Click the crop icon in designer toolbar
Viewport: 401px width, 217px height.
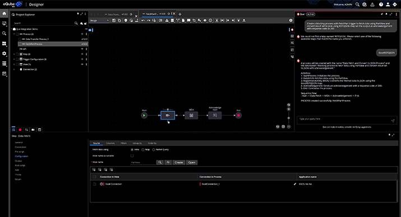pos(194,20)
